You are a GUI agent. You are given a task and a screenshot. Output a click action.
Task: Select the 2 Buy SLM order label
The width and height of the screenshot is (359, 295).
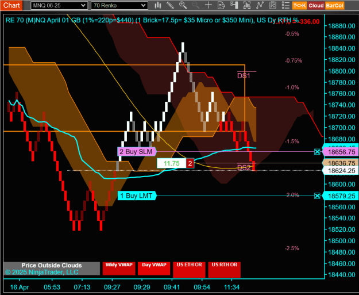(x=137, y=151)
